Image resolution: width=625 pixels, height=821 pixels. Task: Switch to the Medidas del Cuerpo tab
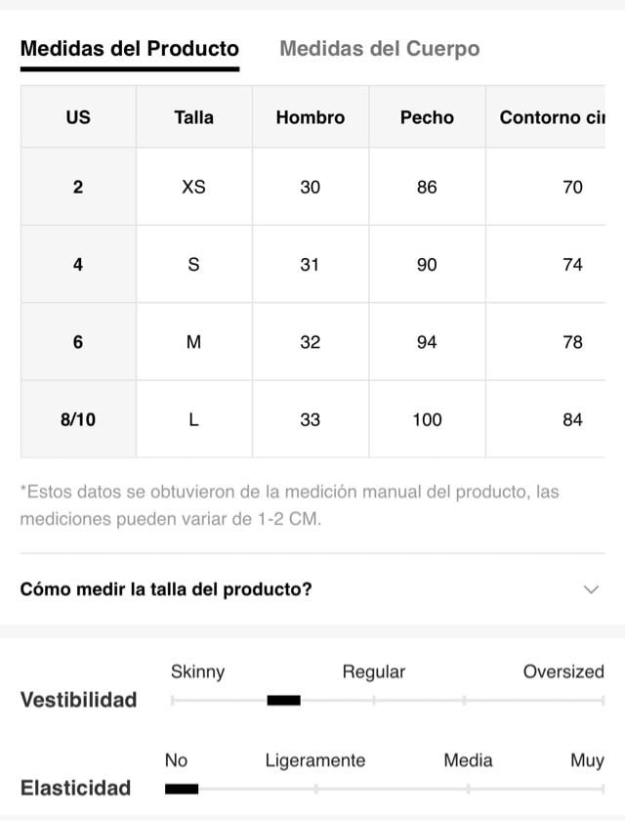(380, 49)
